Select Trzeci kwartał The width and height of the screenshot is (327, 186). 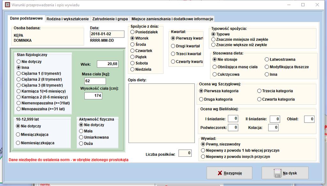tap(186, 54)
